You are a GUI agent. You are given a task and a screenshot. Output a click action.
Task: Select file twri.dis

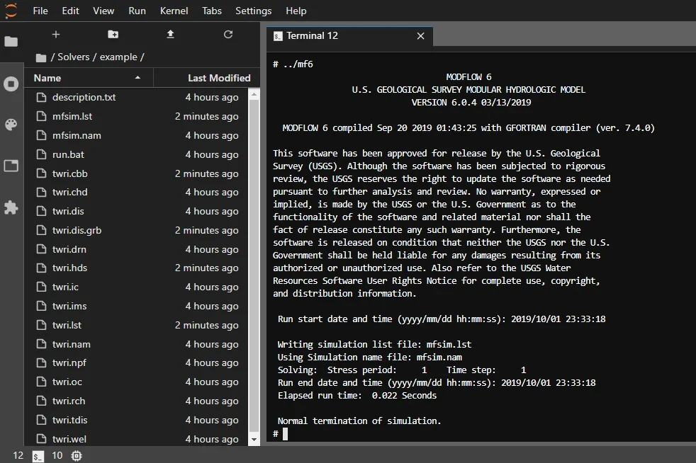[x=136, y=211]
